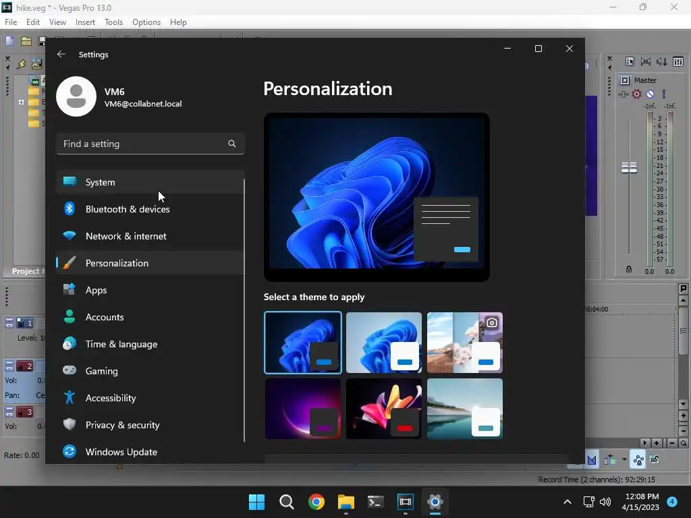
Task: Apply the purple Glow theme
Action: (x=303, y=408)
